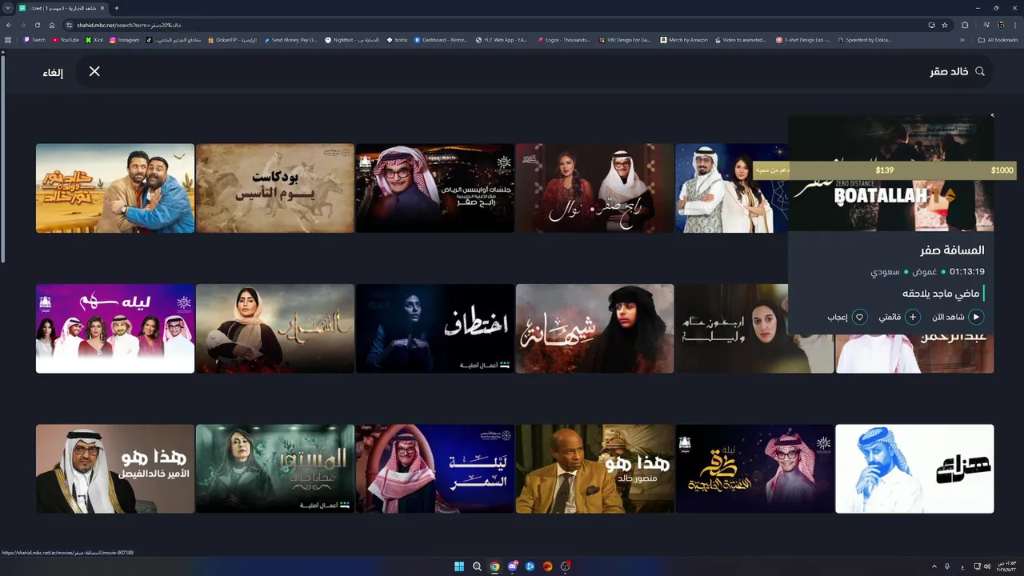1024x576 pixels.
Task: Open the ليلة سهم thumbnail
Action: 115,328
